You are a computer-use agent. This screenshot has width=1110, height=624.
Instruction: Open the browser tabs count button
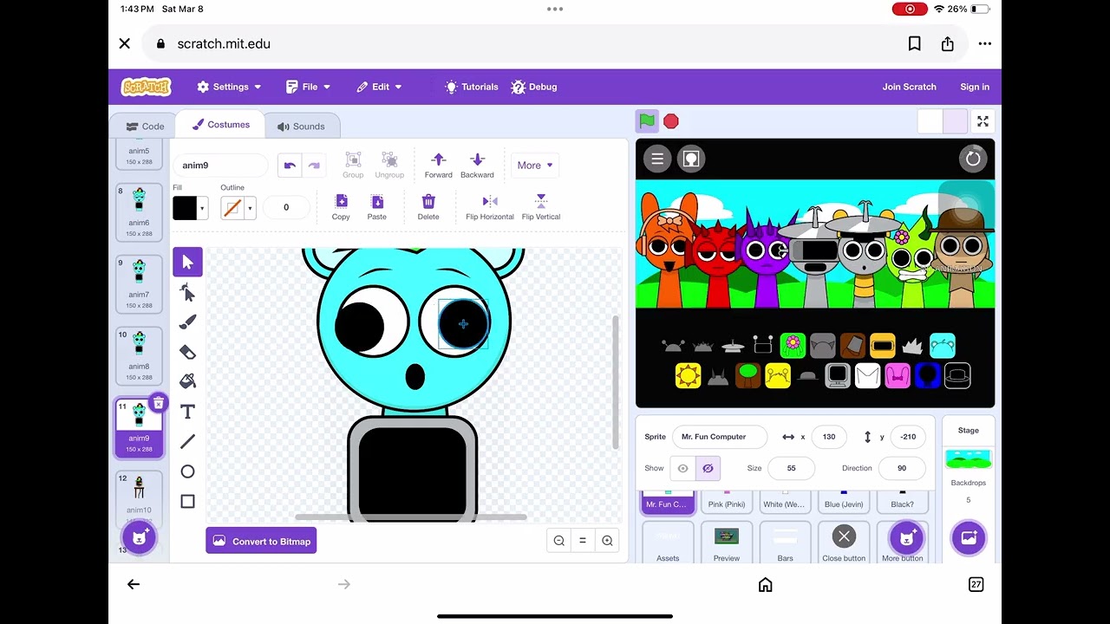[976, 585]
